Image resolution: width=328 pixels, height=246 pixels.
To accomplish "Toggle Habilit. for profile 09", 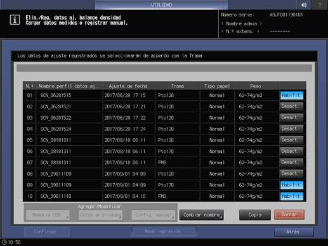I will [292, 185].
